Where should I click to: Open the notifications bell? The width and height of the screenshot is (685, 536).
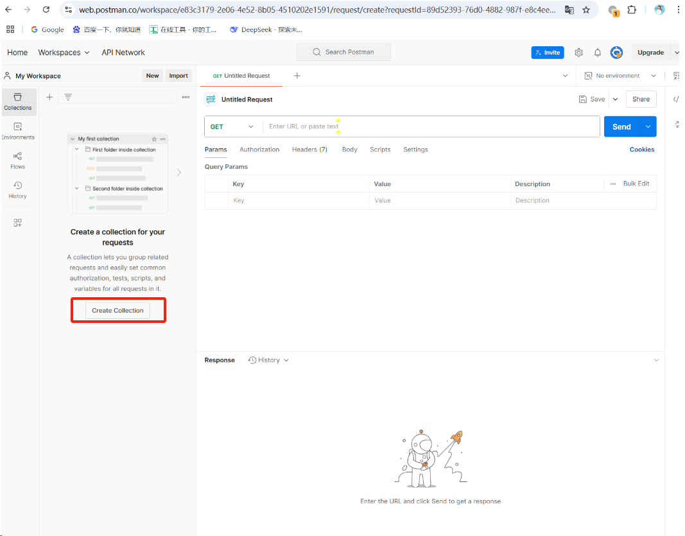tap(598, 53)
